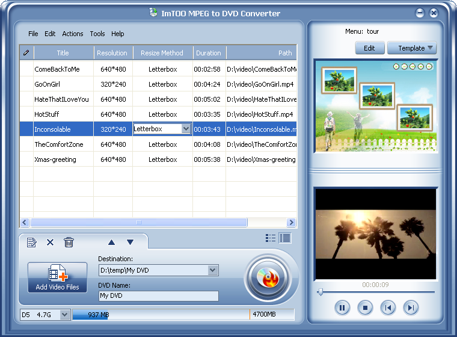This screenshot has width=457, height=337.
Task: Select the TheComfortZone title
Action: click(x=59, y=144)
